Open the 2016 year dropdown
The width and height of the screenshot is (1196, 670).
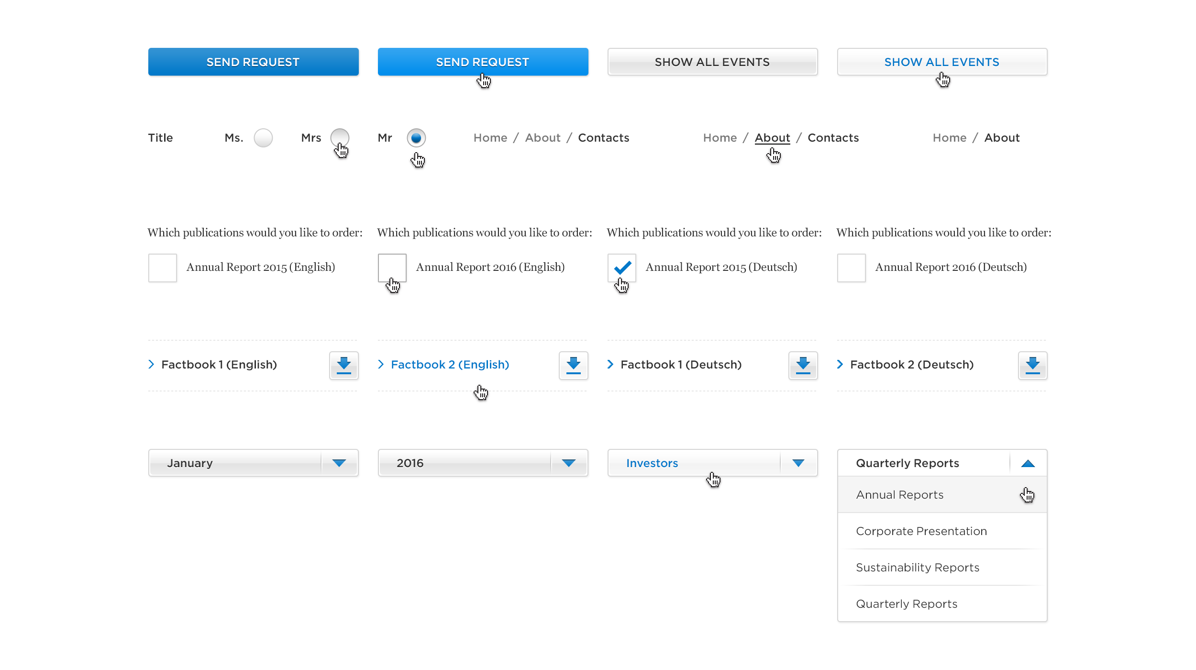pyautogui.click(x=483, y=463)
